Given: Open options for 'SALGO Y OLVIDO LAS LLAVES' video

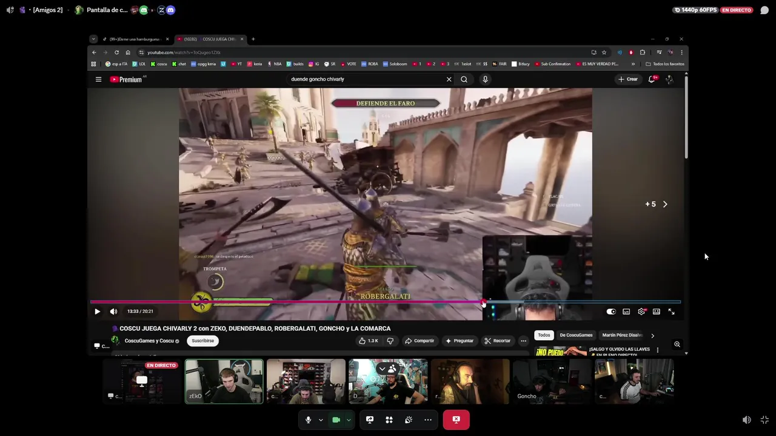Looking at the screenshot, I should [657, 349].
